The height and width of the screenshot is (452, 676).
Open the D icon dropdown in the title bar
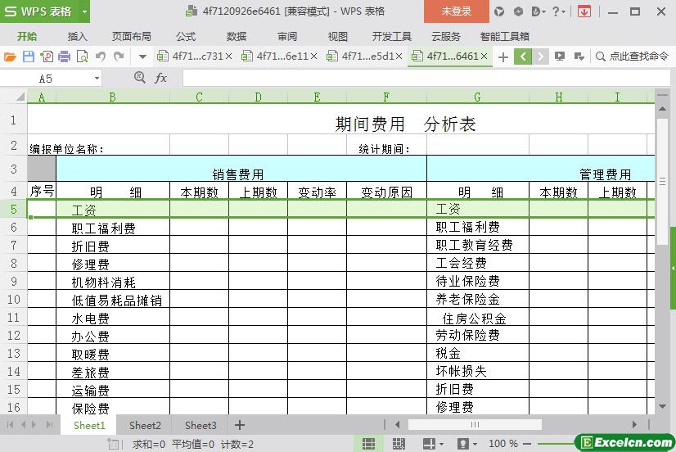point(539,11)
